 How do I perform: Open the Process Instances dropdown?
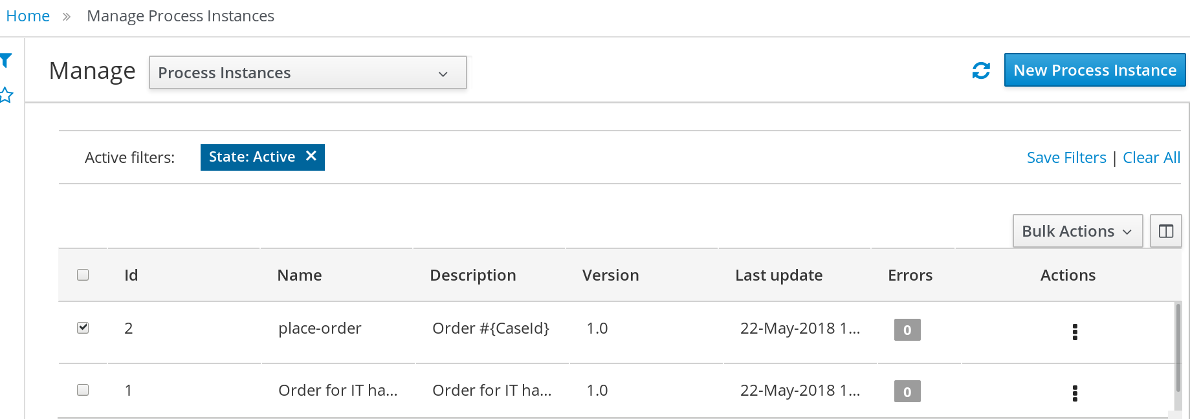click(308, 72)
